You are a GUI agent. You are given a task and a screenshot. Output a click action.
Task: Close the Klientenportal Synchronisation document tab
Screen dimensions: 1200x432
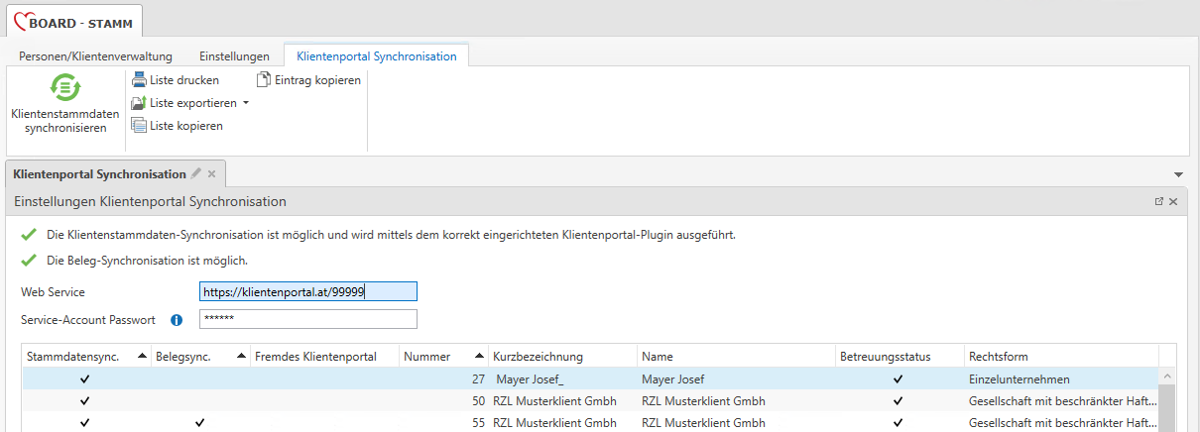[x=211, y=174]
